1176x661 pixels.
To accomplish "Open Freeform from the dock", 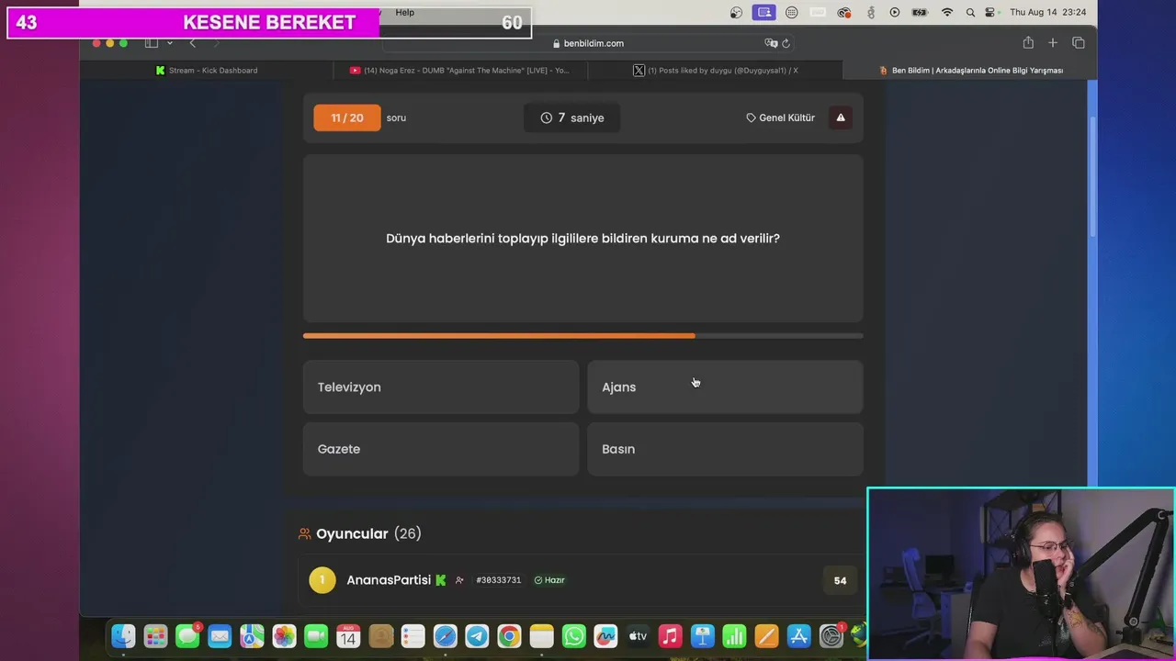I will pyautogui.click(x=605, y=635).
